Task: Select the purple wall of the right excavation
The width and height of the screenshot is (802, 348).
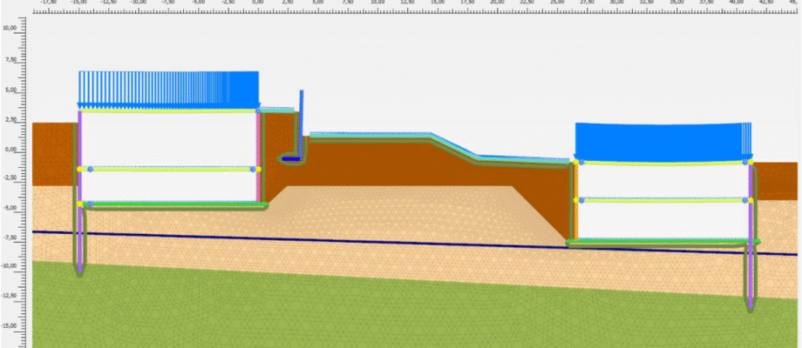Action: (x=751, y=235)
